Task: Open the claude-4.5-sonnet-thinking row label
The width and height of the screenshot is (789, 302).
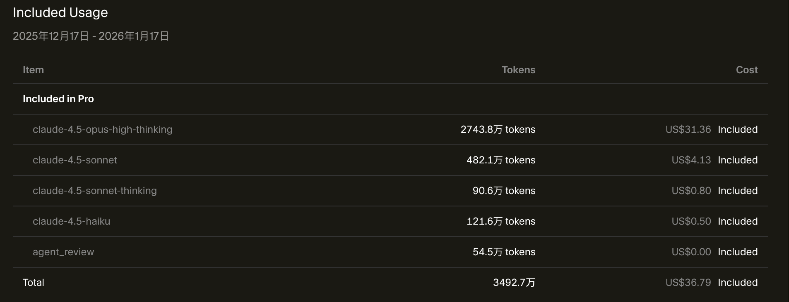Action: (x=94, y=191)
